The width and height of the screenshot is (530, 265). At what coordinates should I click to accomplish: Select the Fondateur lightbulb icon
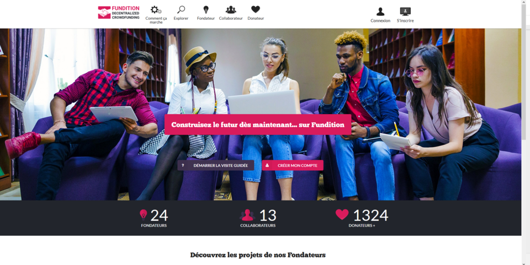[206, 9]
